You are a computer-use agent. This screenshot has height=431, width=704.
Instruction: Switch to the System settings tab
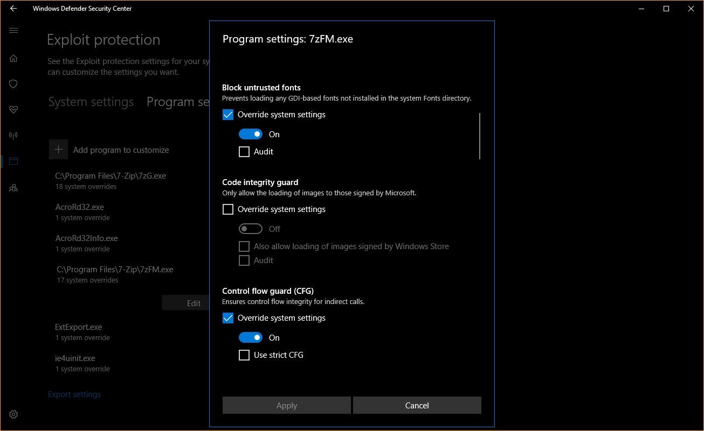click(91, 102)
